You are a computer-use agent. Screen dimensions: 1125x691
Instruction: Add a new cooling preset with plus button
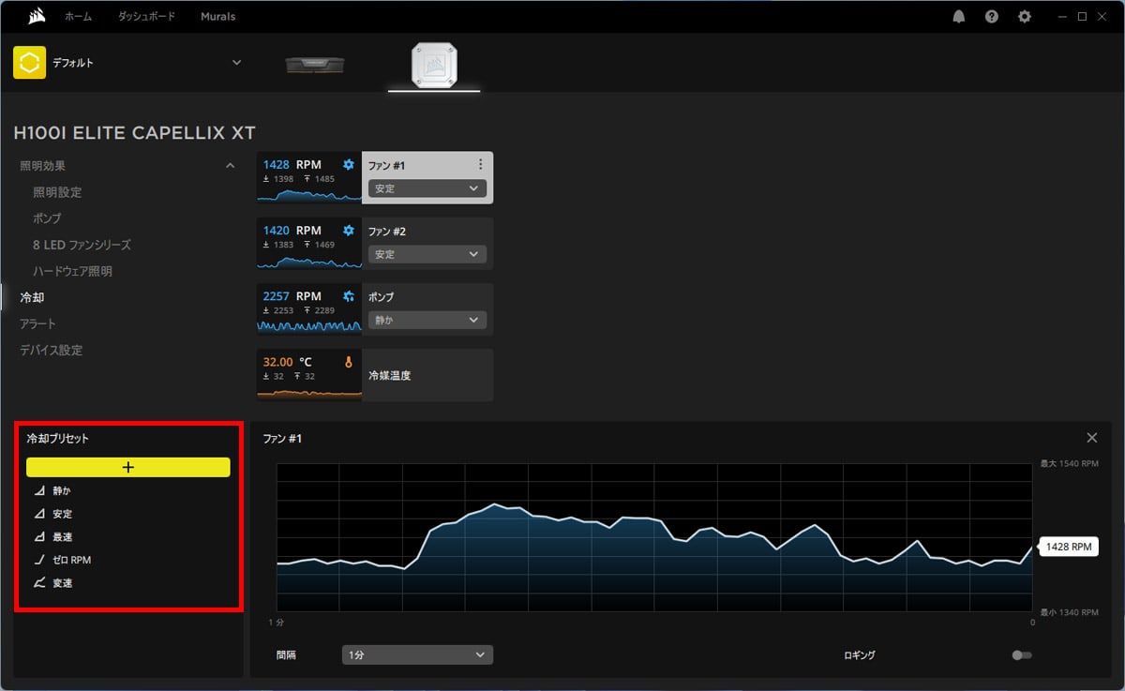pyautogui.click(x=128, y=467)
